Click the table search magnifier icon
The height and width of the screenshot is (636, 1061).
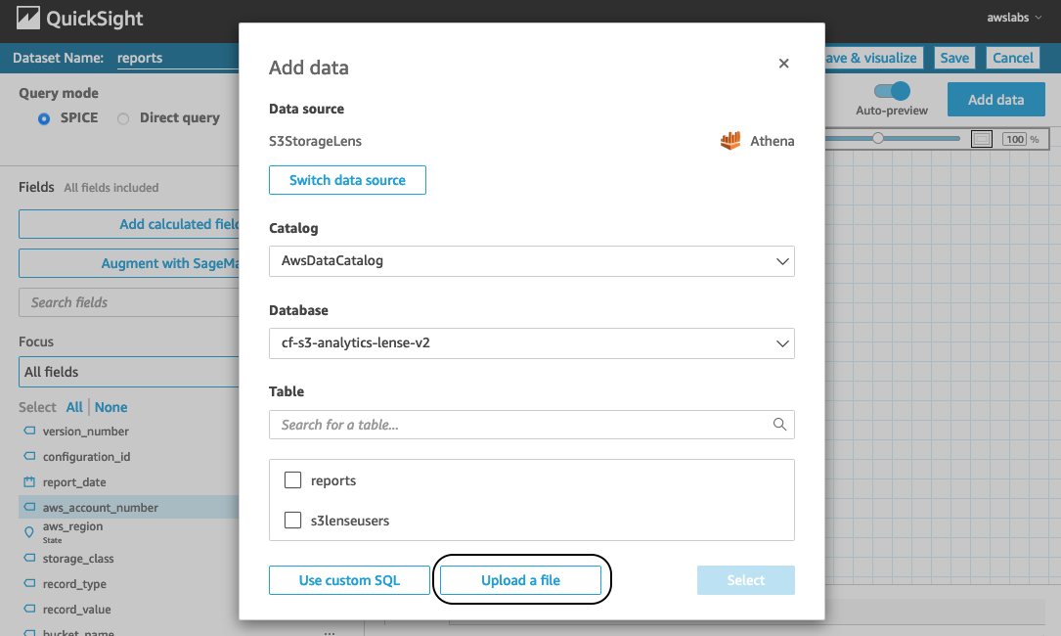coord(779,424)
